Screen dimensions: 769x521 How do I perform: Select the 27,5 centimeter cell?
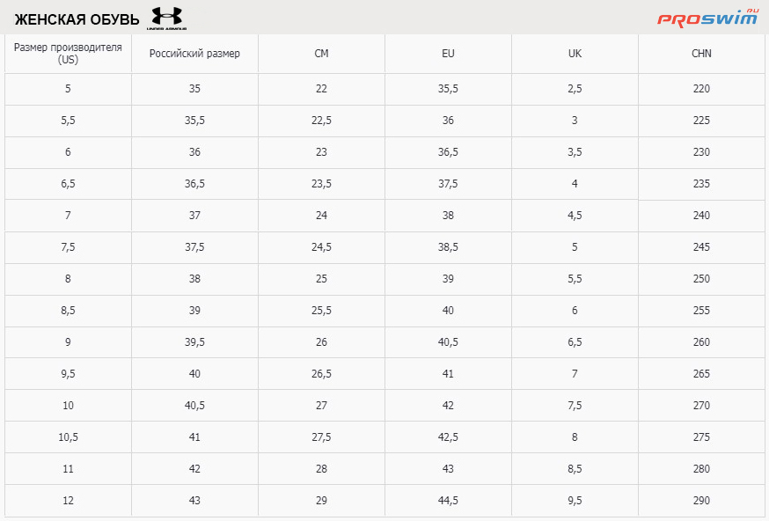click(321, 437)
